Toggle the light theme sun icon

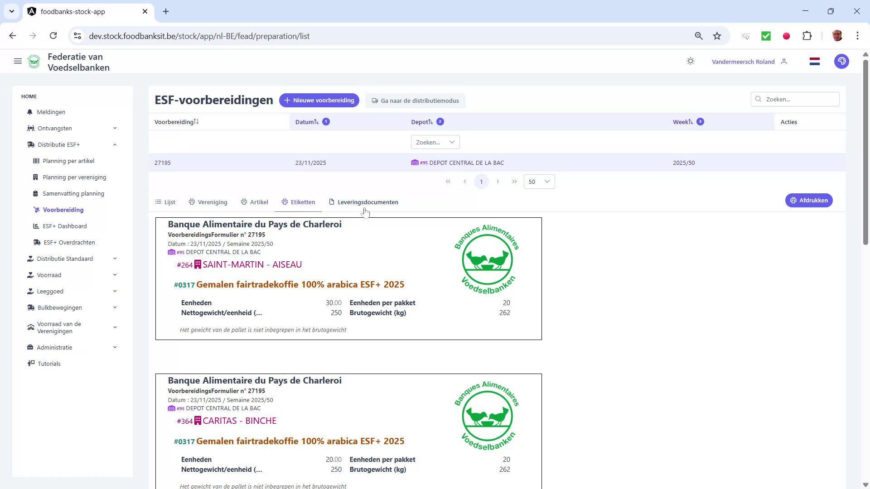[x=690, y=61]
